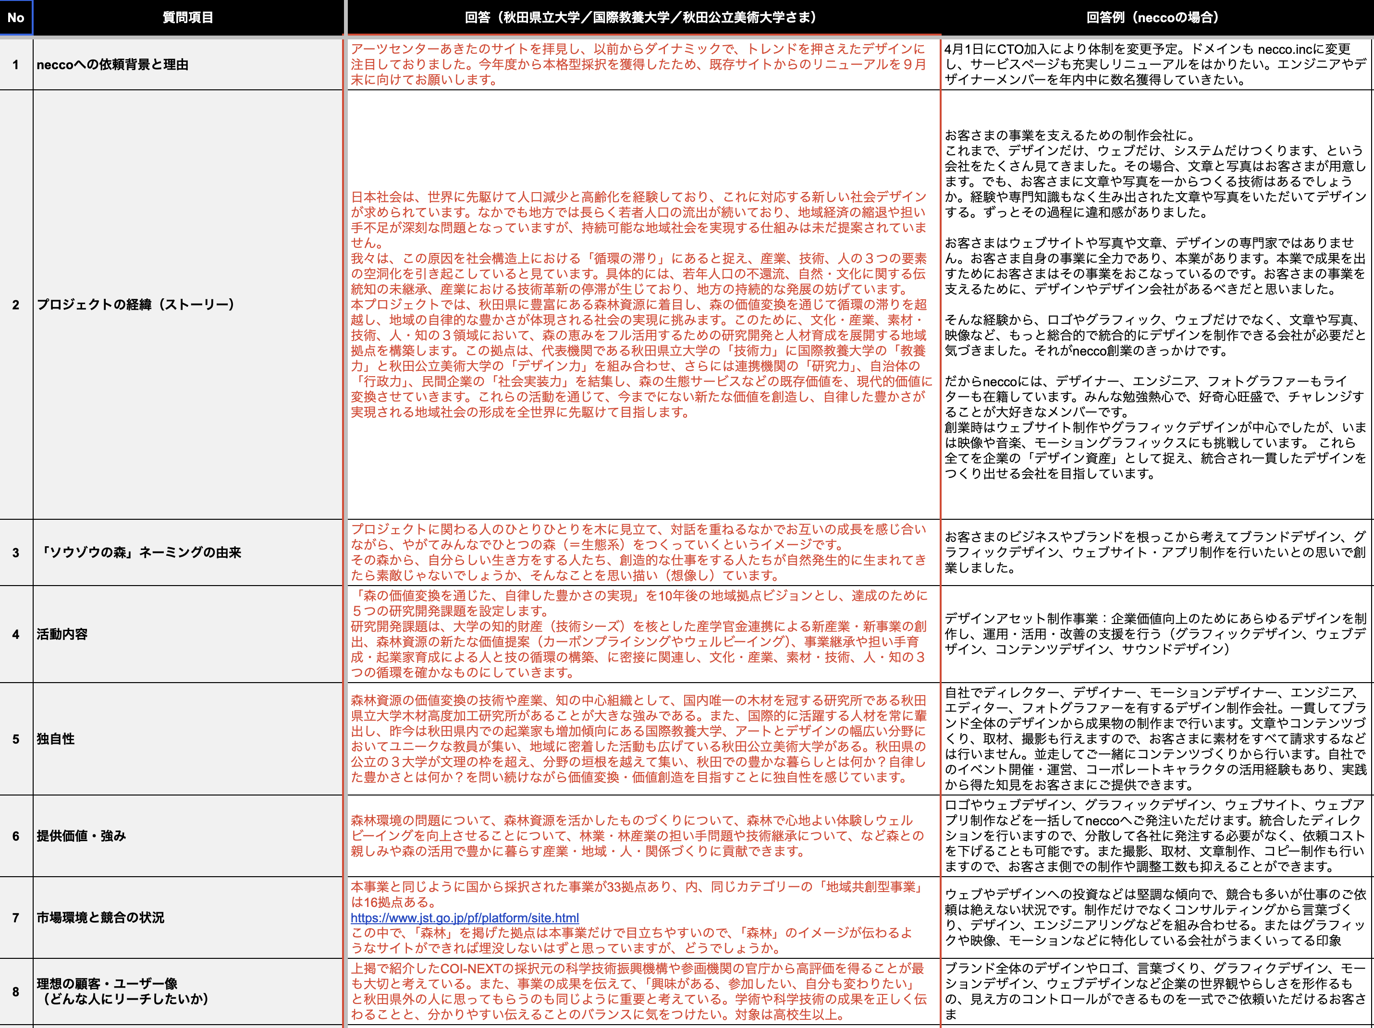Select row number 5 cell

[16, 739]
